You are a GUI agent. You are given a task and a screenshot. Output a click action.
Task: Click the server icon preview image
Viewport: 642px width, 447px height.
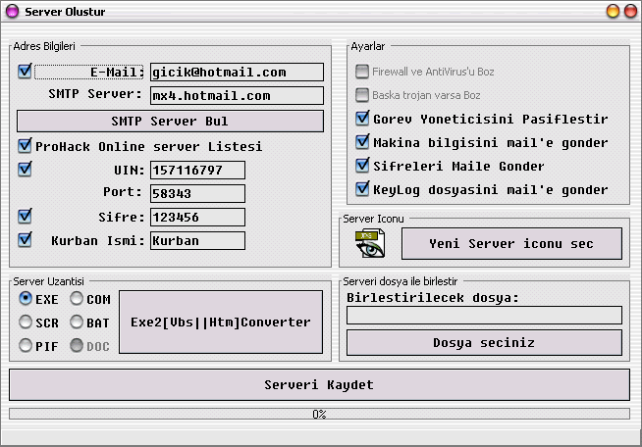click(369, 244)
